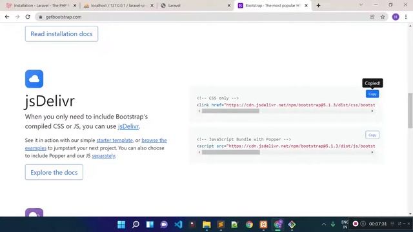The height and width of the screenshot is (232, 413).
Task: Open Sublime Text from taskbar
Action: point(221,224)
